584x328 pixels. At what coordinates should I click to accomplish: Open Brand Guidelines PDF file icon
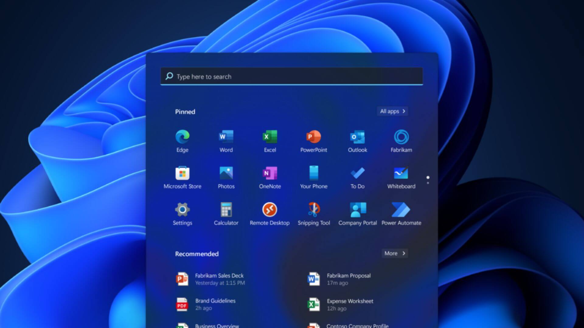[182, 304]
